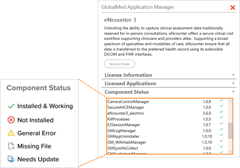Image resolution: width=240 pixels, height=168 pixels.
Task: Click the Not Installed red X icon
Action: tap(11, 120)
